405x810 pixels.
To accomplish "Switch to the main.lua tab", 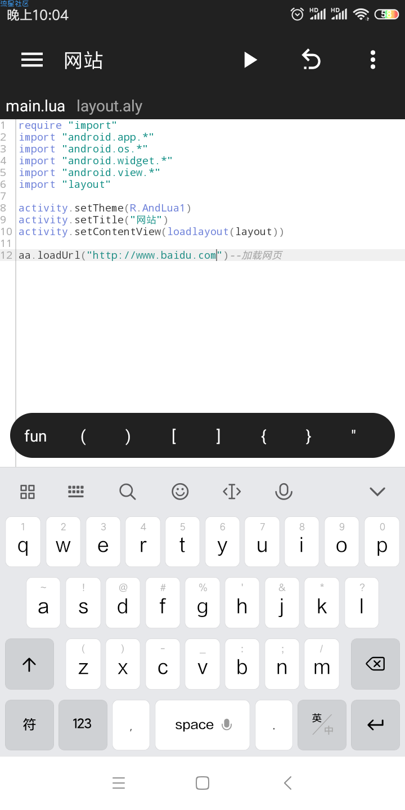I will [x=35, y=106].
